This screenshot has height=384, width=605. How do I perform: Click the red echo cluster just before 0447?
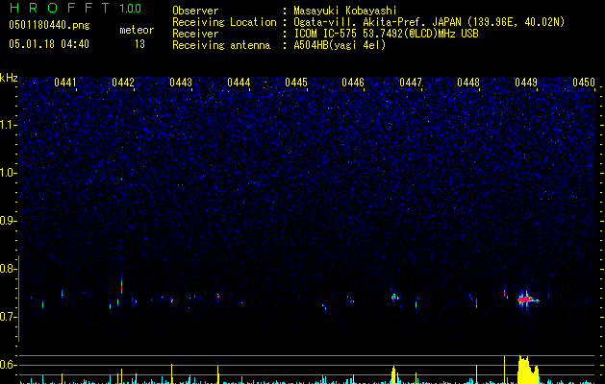tap(394, 297)
